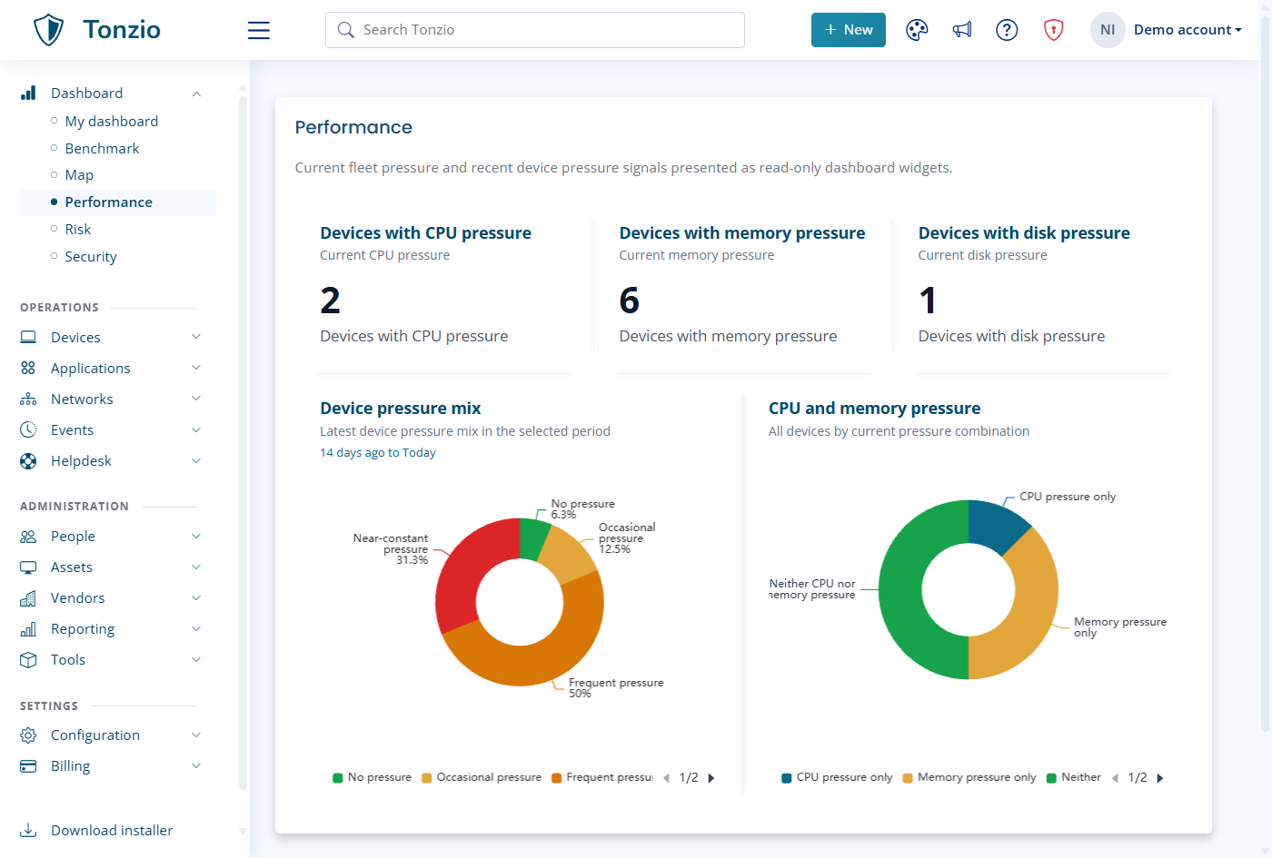Click the blue CPU pressure only donut slice
This screenshot has height=858, width=1272.
pyautogui.click(x=995, y=525)
